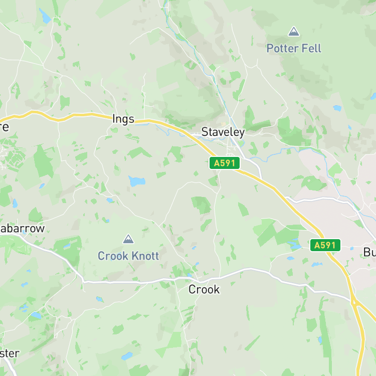Click the Potter Fell text label
Screen dimensions: 376x376
tap(294, 49)
